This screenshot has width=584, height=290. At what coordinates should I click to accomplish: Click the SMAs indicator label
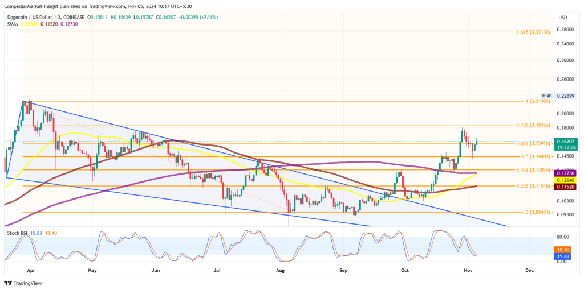[13, 24]
